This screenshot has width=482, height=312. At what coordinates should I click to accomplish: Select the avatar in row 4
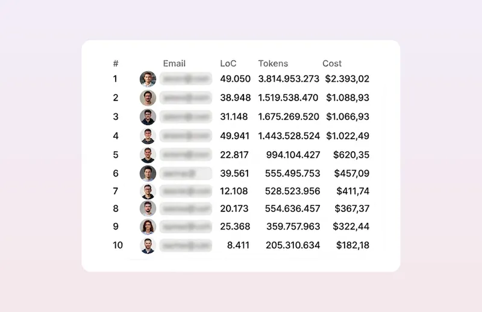click(x=148, y=136)
